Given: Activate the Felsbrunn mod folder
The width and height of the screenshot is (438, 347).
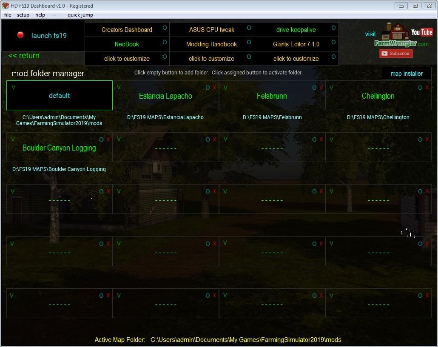Looking at the screenshot, I should pyautogui.click(x=272, y=96).
